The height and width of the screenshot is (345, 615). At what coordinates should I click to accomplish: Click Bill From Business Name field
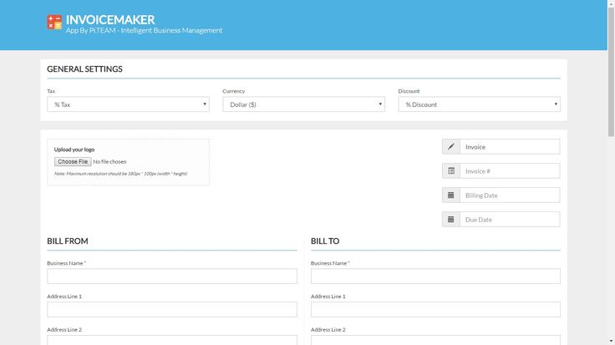[x=172, y=276]
